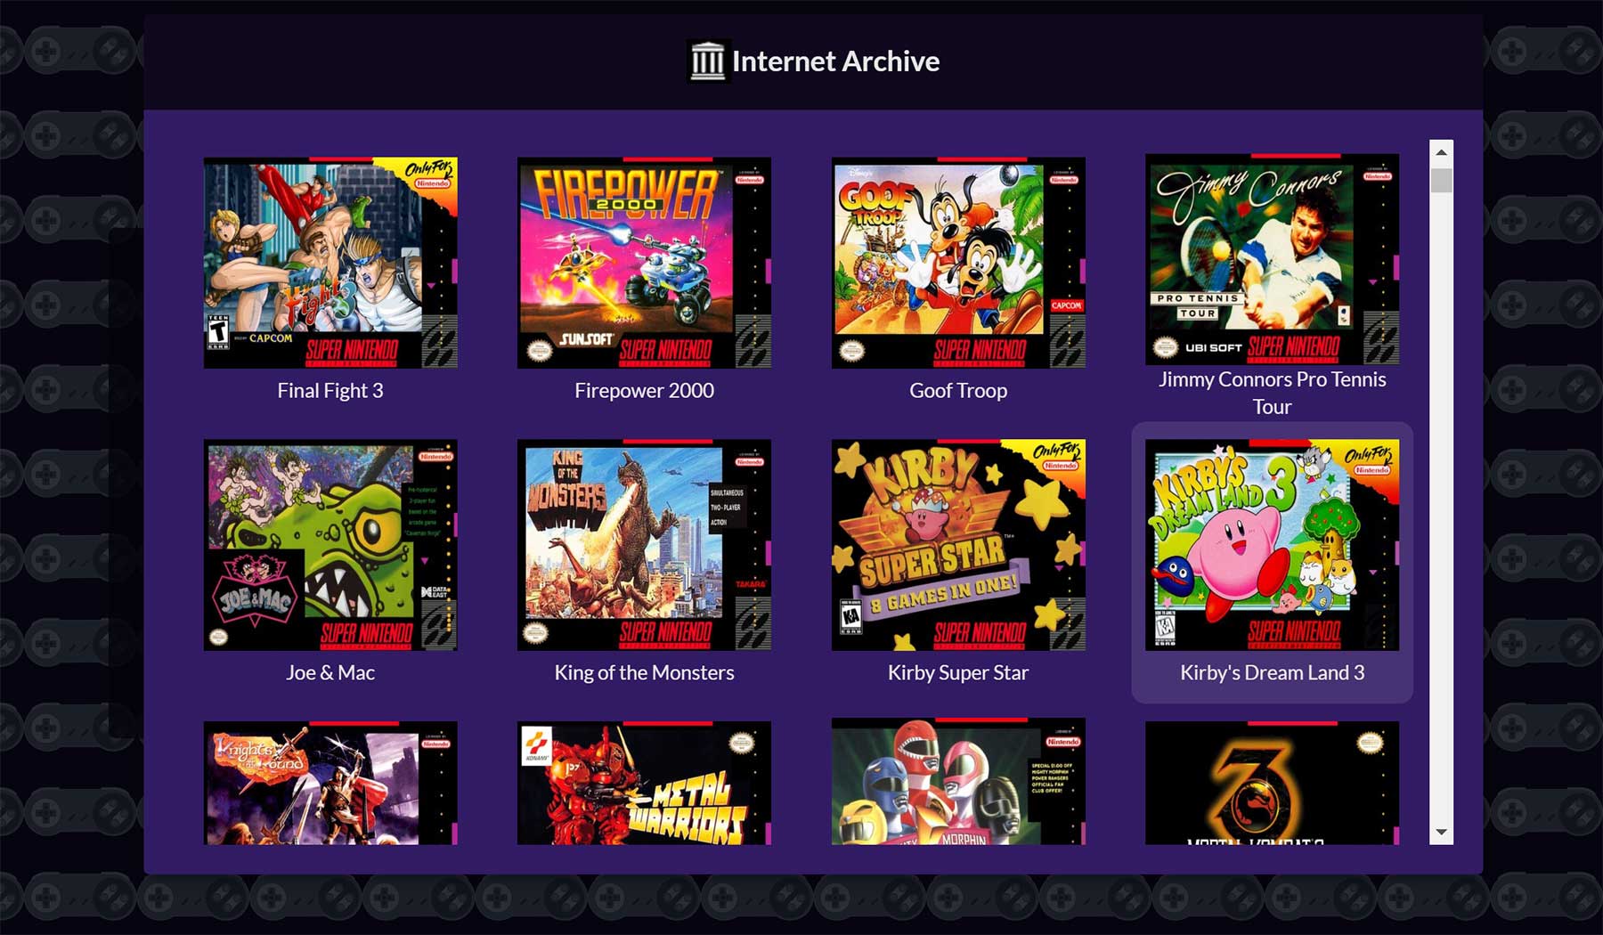Image resolution: width=1603 pixels, height=935 pixels.
Task: Click the Internet Archive building icon
Action: click(x=708, y=61)
